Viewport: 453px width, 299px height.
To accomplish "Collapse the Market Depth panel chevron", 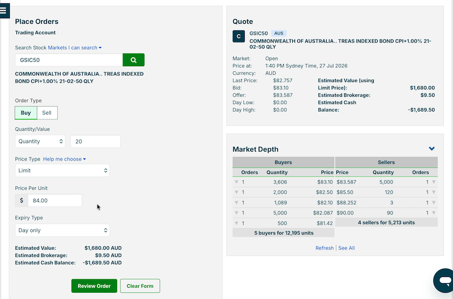I will point(431,149).
